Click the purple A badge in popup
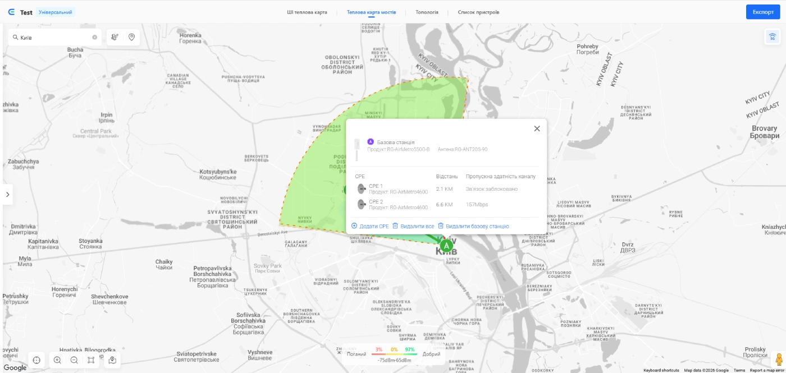 tap(371, 142)
